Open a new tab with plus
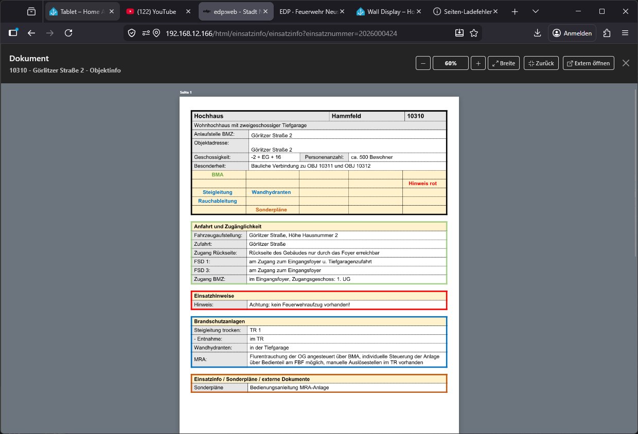Viewport: 638px width, 434px height. pos(515,11)
